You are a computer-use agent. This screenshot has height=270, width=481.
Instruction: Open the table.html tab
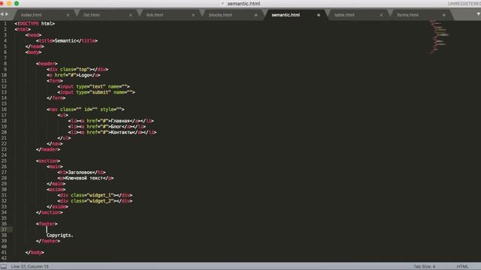click(344, 15)
